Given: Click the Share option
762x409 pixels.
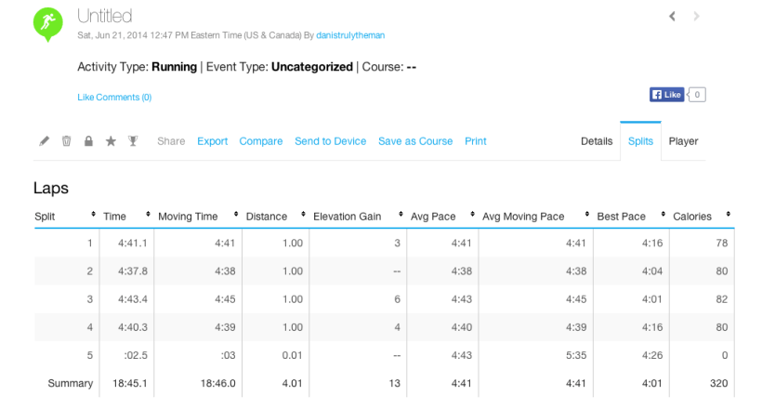Looking at the screenshot, I should point(171,141).
